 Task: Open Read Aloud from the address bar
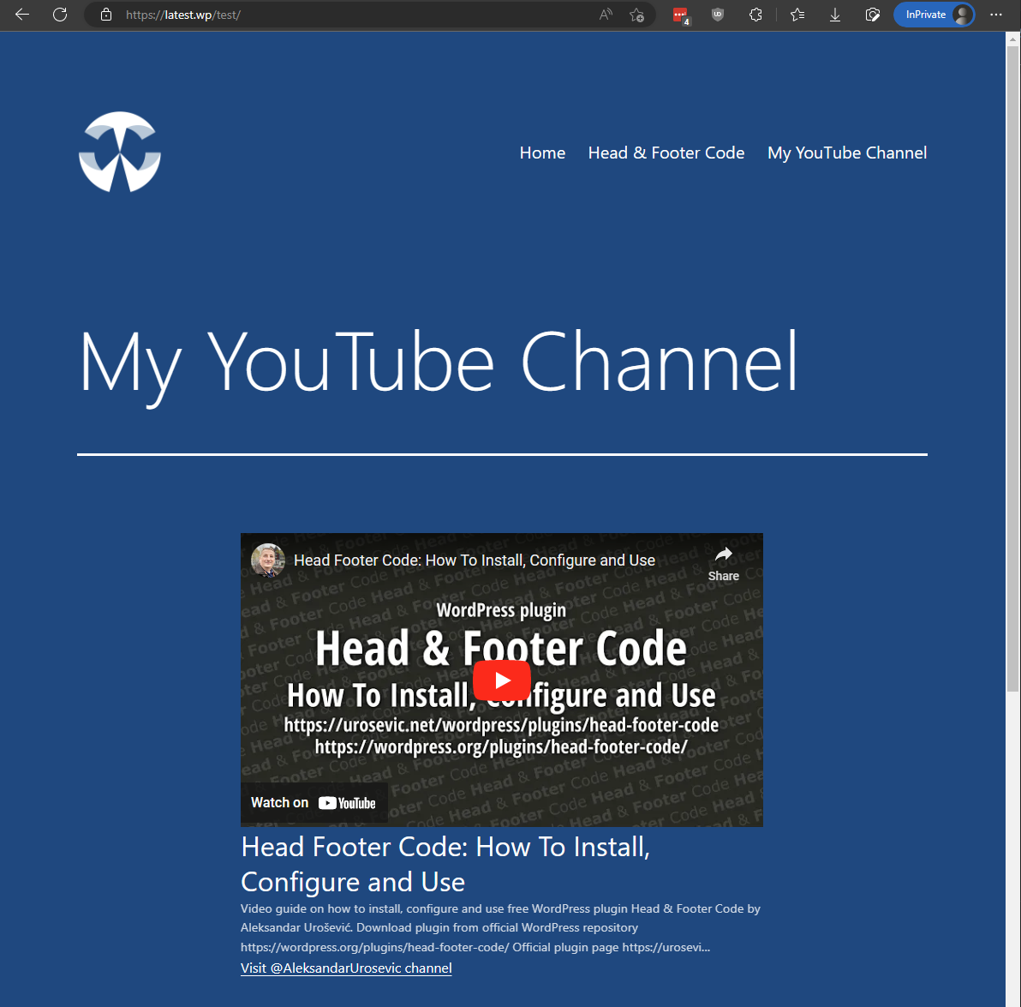(x=606, y=15)
